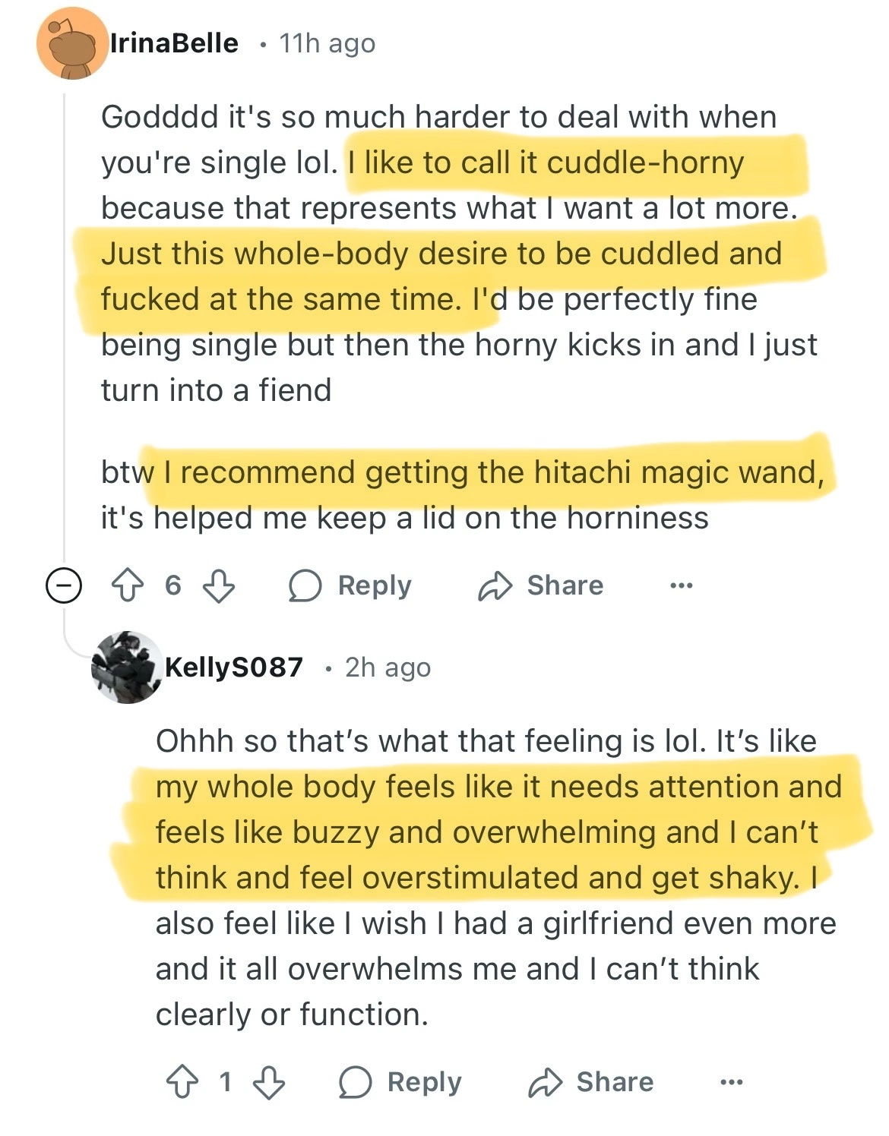Screen dimensions: 889x1136
Task: Open more options menu for KellyS087's reply
Action: pyautogui.click(x=730, y=1082)
